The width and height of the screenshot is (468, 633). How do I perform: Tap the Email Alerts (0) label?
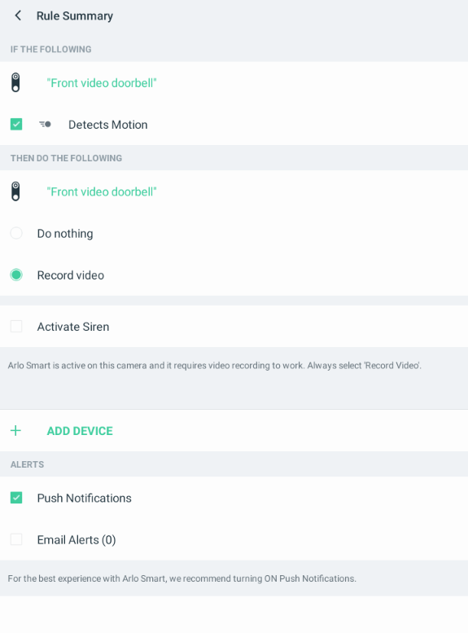click(77, 540)
